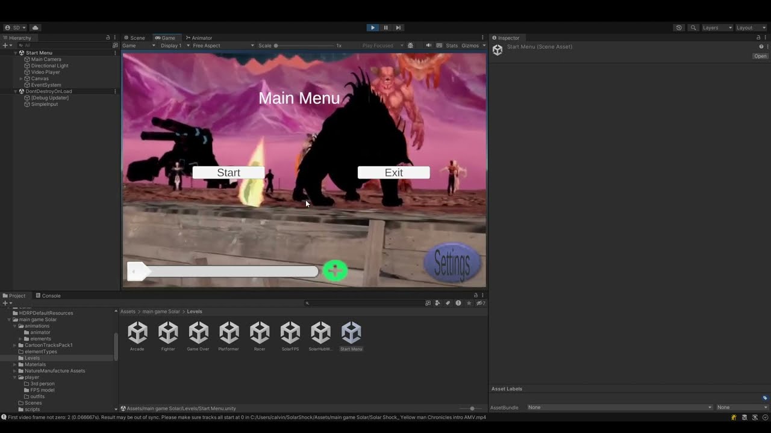Switch to the Scene tab
This screenshot has width=771, height=433.
click(x=134, y=38)
